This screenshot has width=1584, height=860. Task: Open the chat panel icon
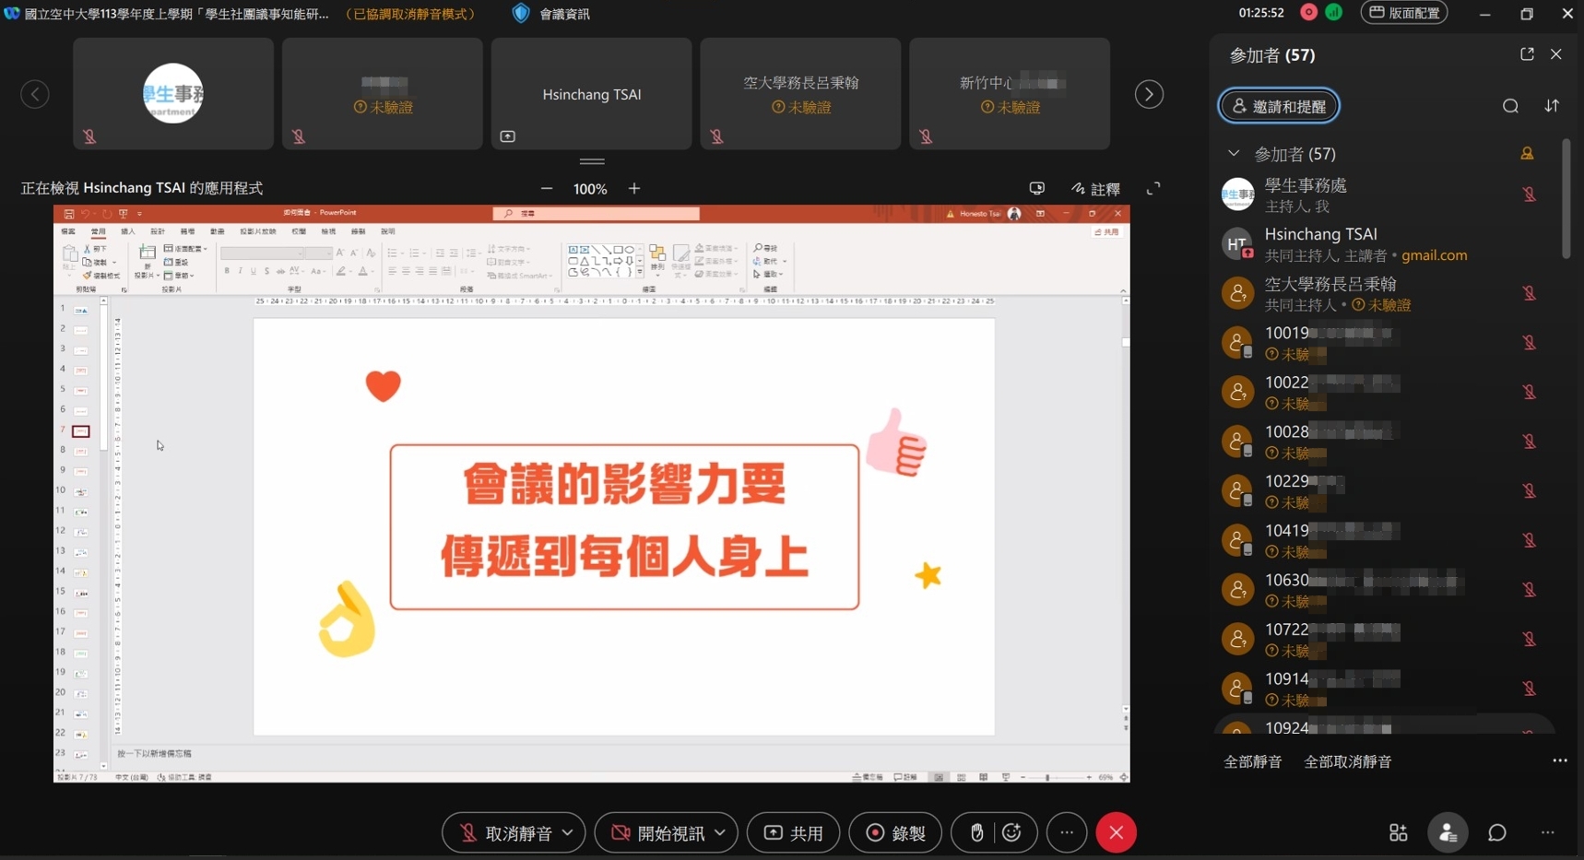1496,833
